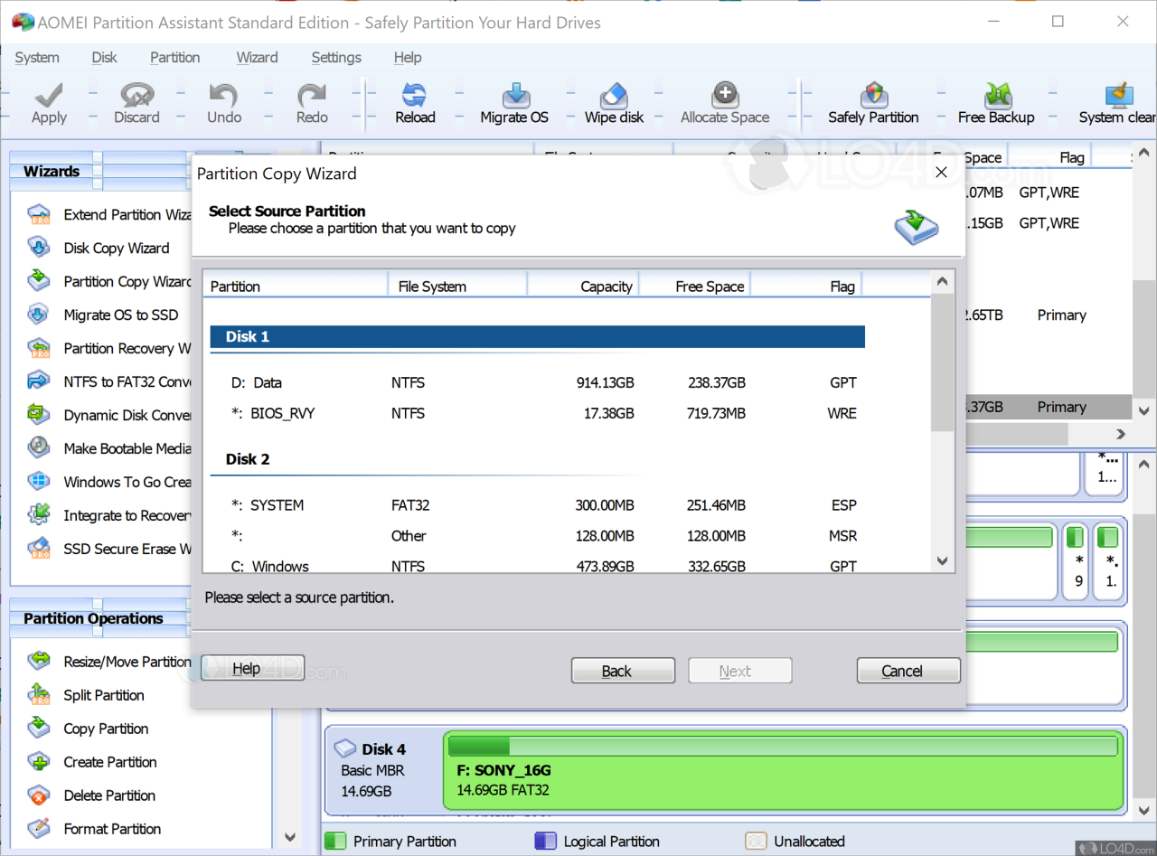Click the Reload toolbar icon
The width and height of the screenshot is (1157, 856).
point(415,103)
